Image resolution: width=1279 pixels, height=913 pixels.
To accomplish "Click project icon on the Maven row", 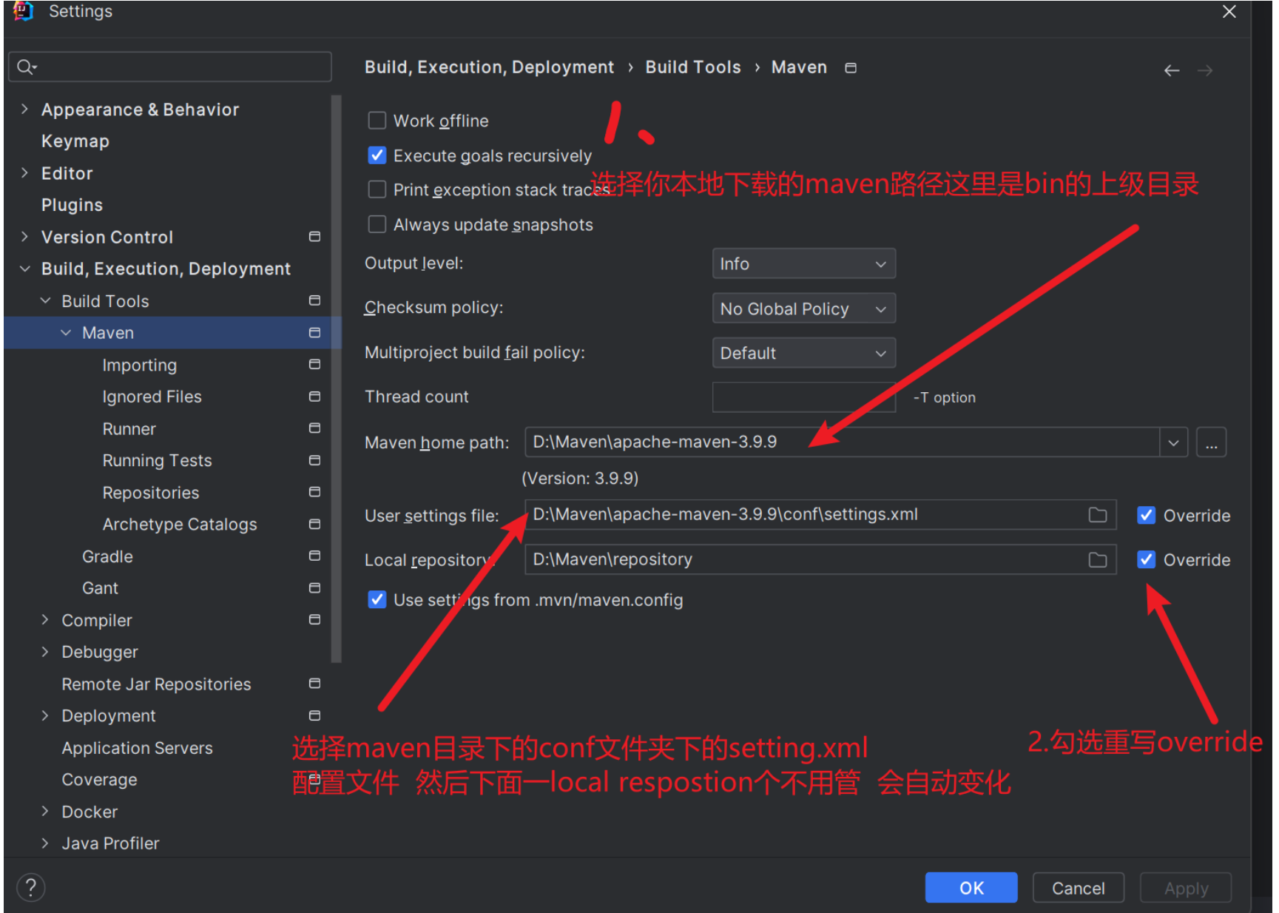I will tap(314, 333).
